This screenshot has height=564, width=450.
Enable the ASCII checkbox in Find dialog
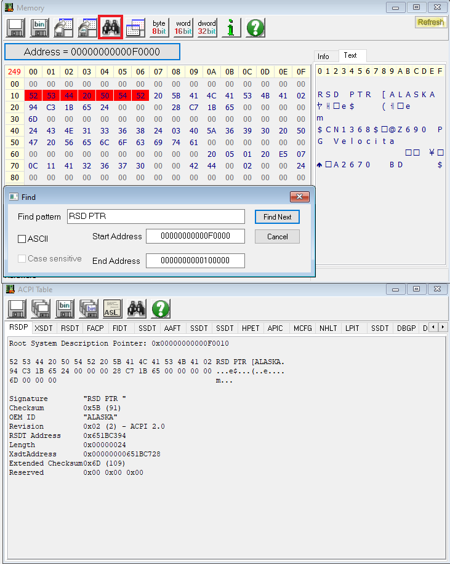point(22,239)
